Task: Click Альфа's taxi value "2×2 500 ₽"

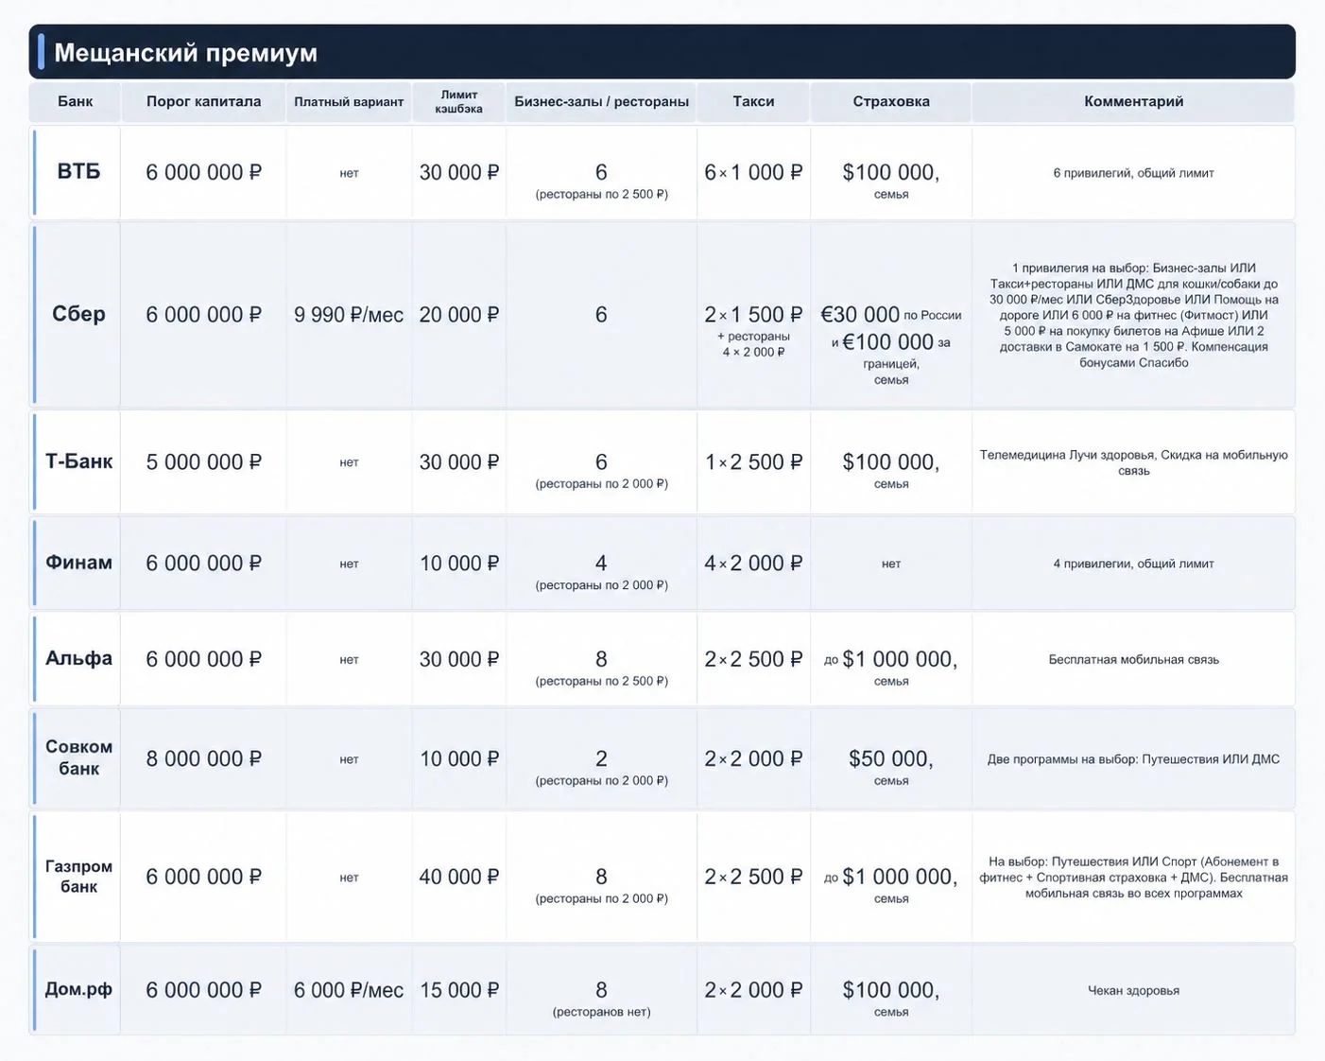Action: (x=753, y=659)
